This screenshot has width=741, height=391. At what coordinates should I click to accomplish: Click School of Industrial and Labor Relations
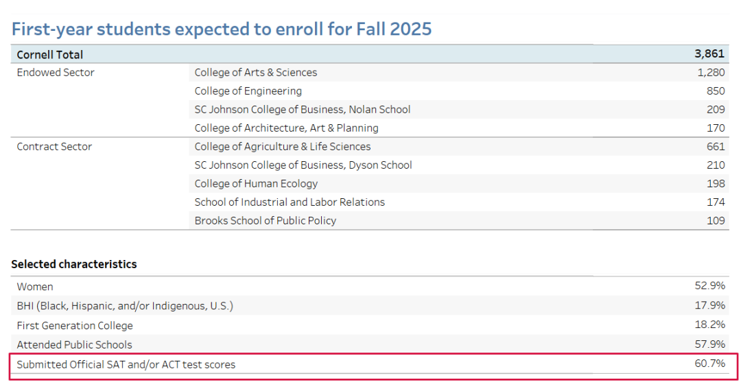point(289,202)
